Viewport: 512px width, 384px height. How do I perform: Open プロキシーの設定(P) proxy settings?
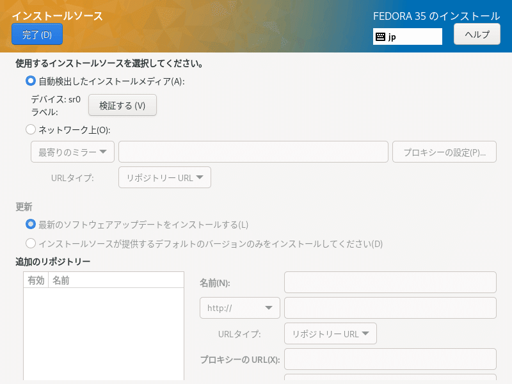tap(444, 152)
